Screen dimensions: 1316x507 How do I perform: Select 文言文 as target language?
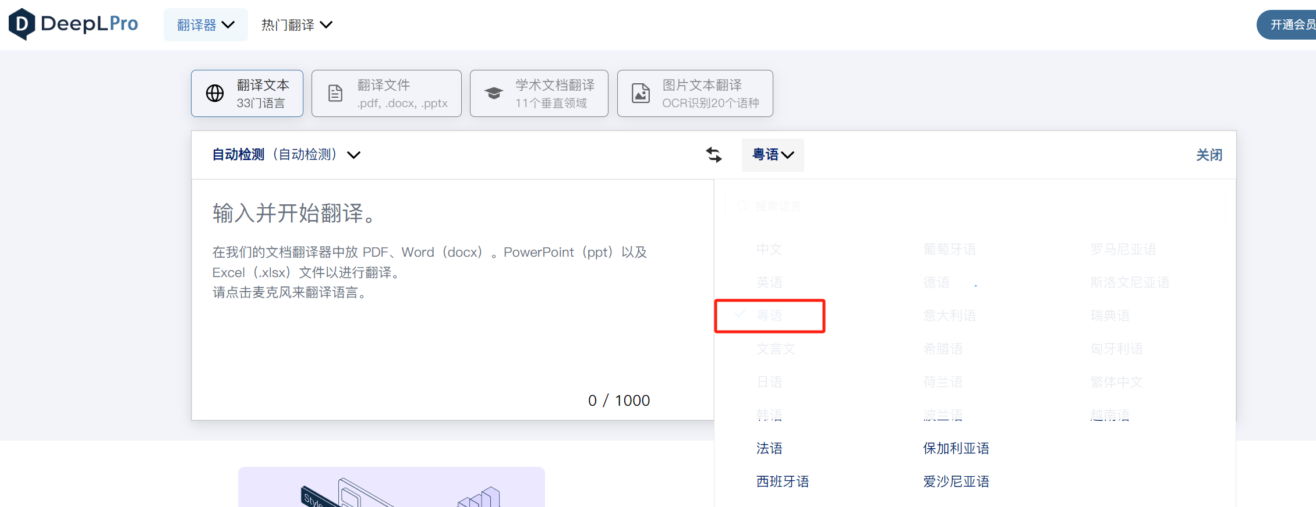[776, 349]
